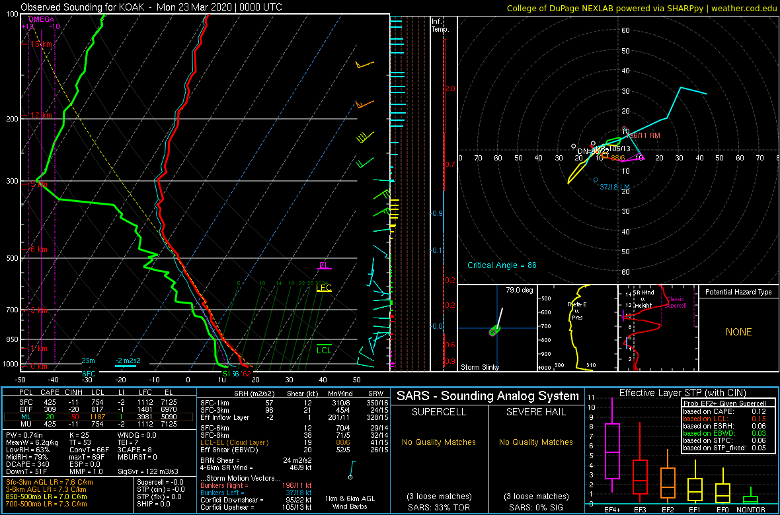Open the SR Wind v. Height plot

[x=658, y=328]
